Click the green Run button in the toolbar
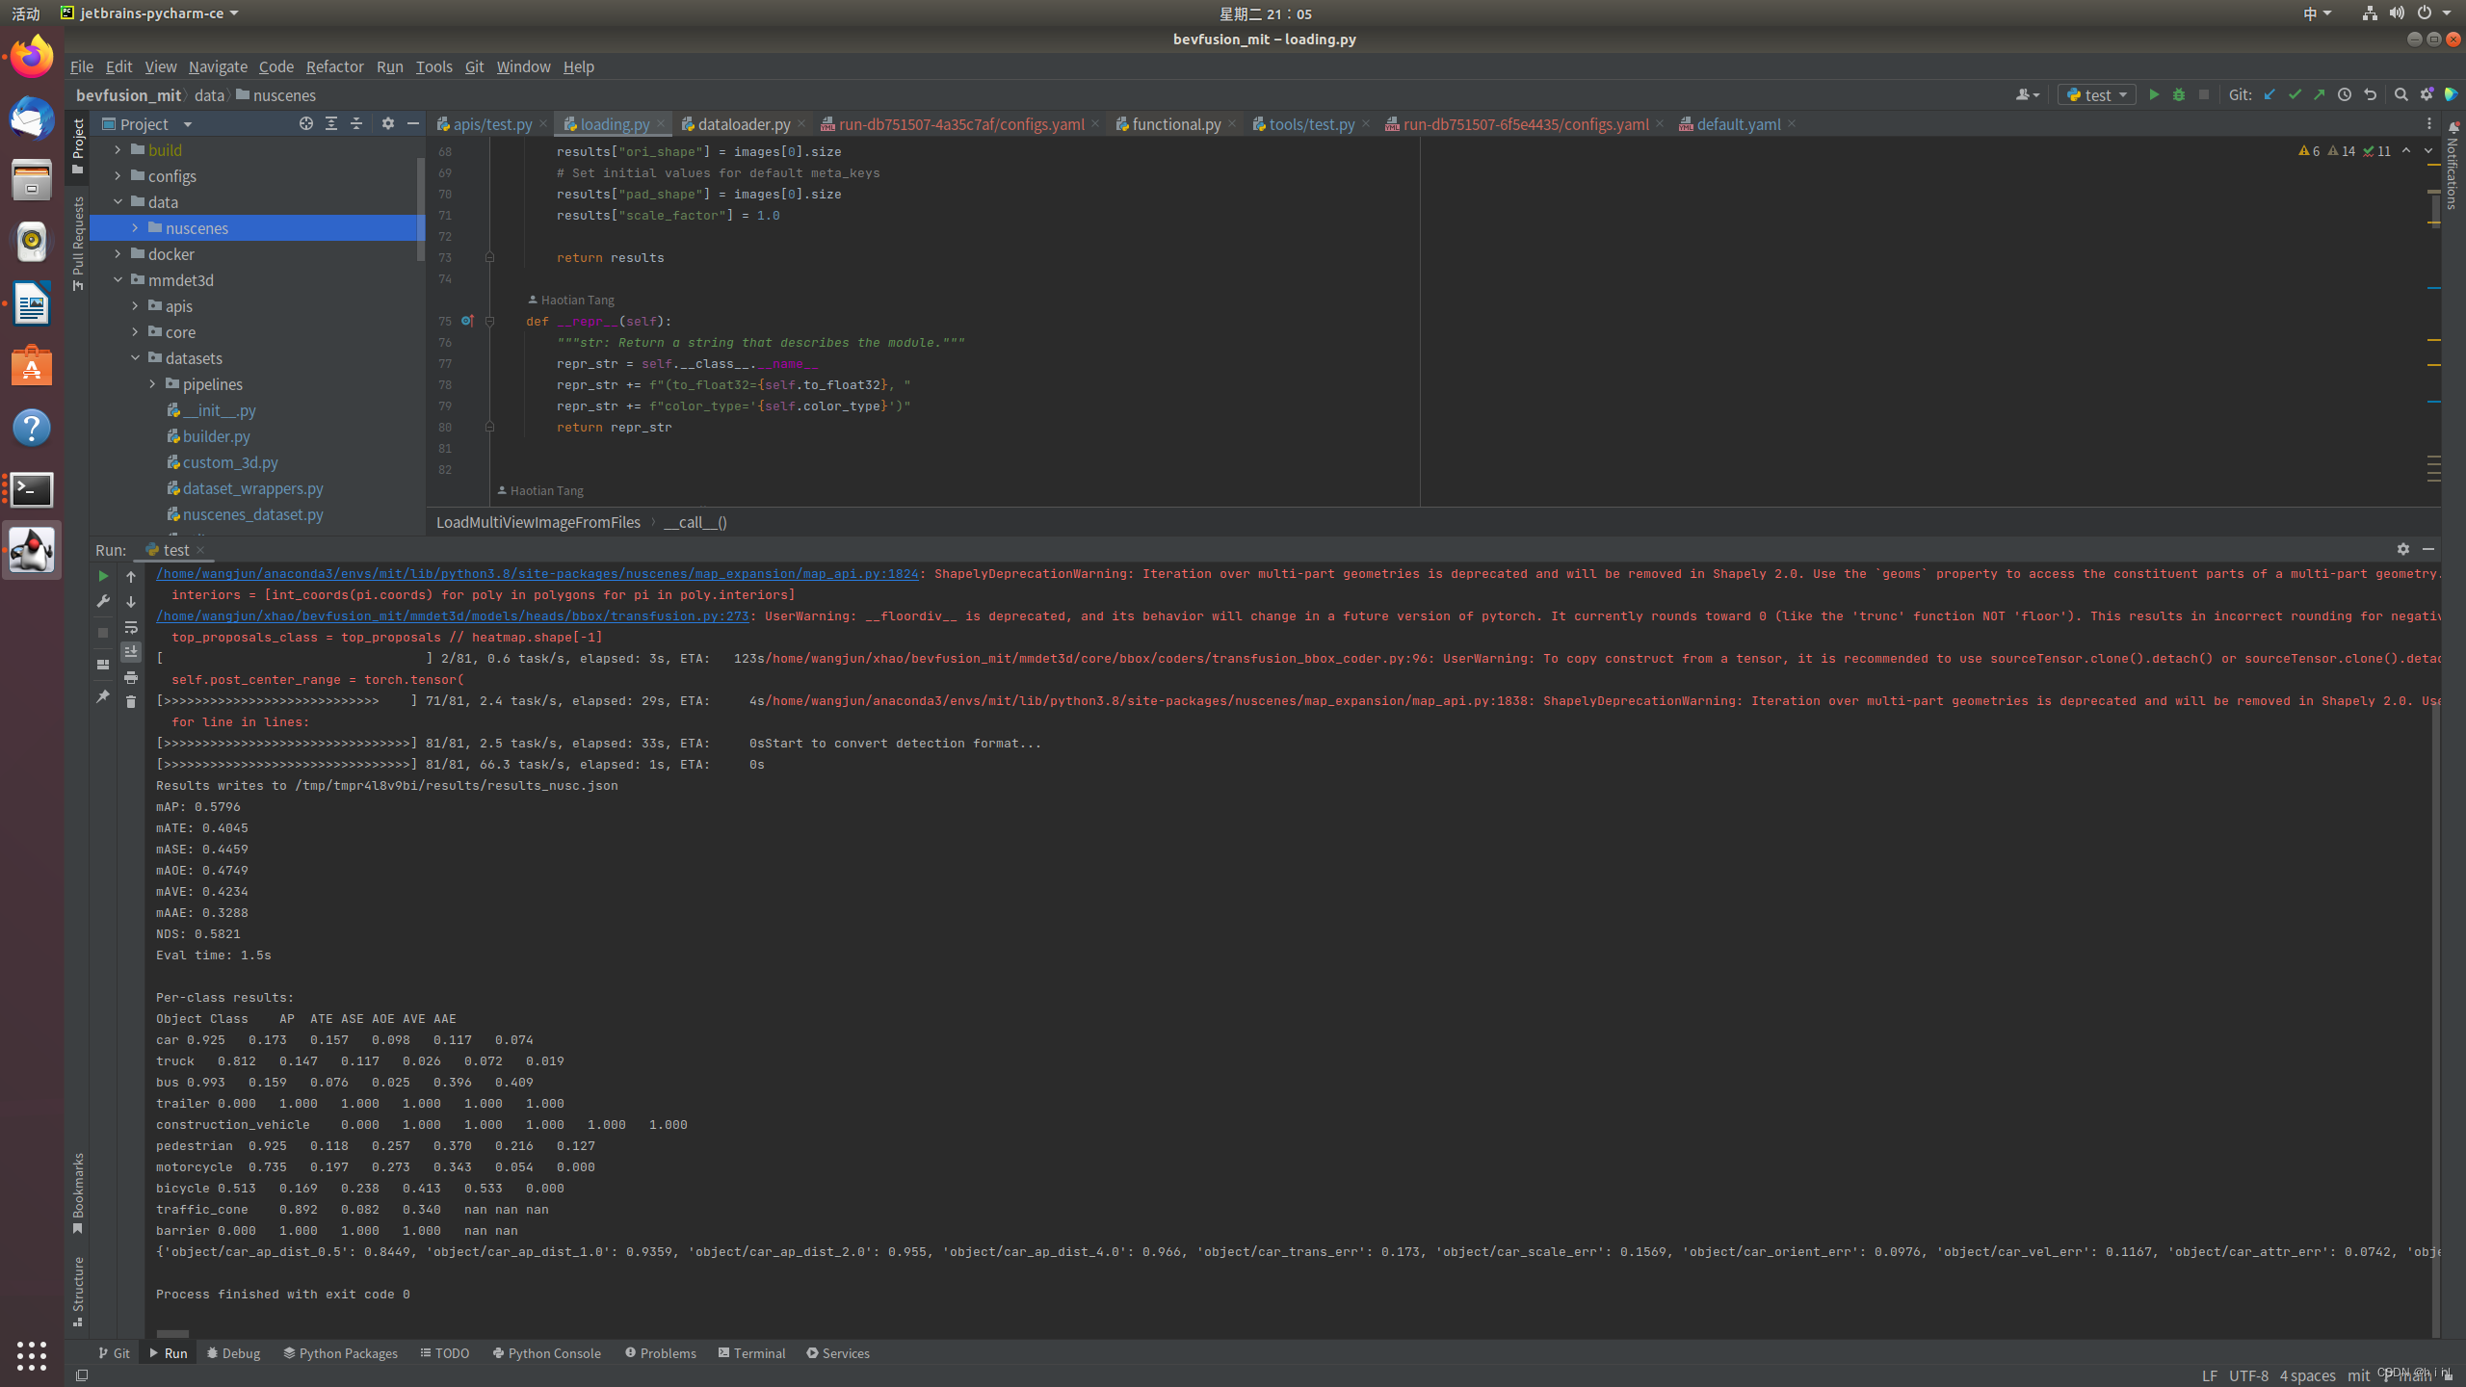The width and height of the screenshot is (2466, 1387). 2154,94
